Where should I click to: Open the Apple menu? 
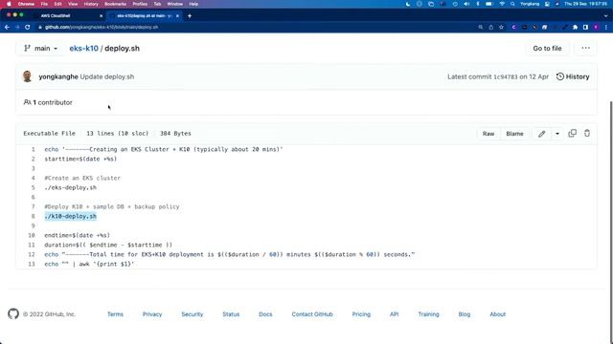pyautogui.click(x=9, y=4)
